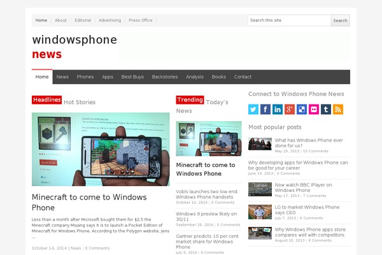The height and width of the screenshot is (255, 382).
Task: Open the Tumblr social icon
Action: click(326, 109)
